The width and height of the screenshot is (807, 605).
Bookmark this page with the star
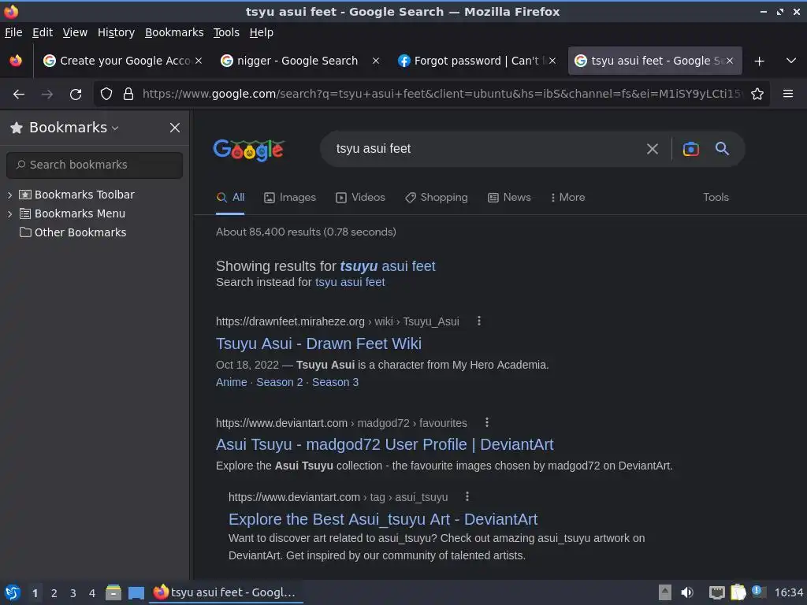point(757,94)
